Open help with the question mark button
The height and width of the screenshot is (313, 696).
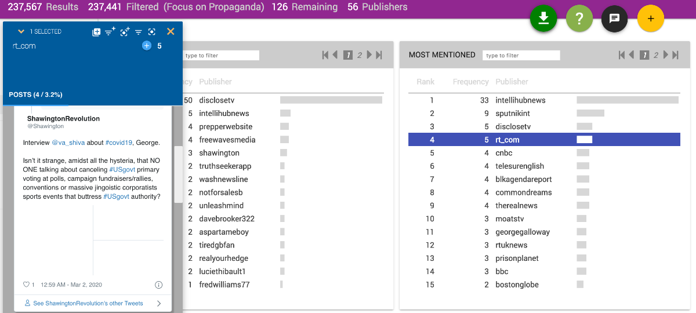(x=579, y=19)
